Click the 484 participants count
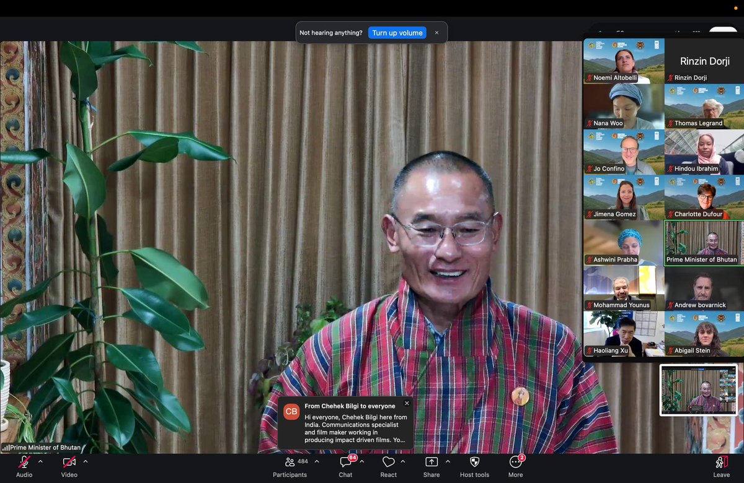This screenshot has height=483, width=744. pos(303,461)
